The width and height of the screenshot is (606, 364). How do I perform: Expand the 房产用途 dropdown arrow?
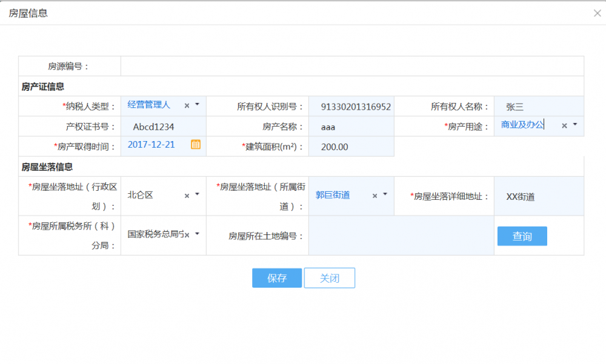(574, 125)
